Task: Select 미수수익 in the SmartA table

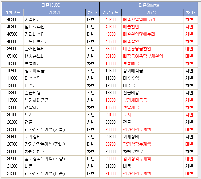Action: coord(153,78)
